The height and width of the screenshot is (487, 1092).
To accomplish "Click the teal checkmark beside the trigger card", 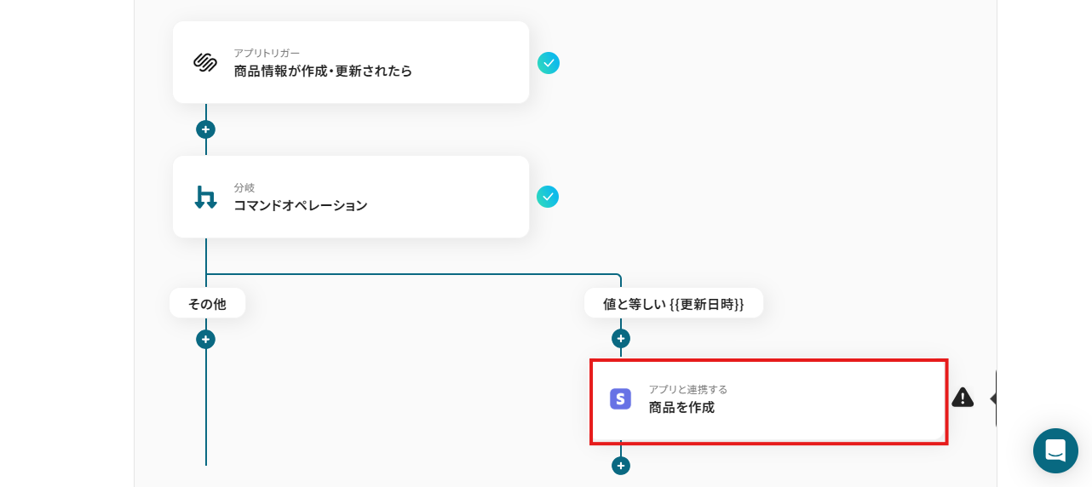I will 549,63.
